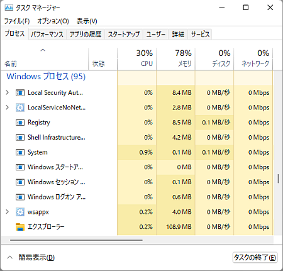Click the 4.2 MB memory value
283x271 pixels.
(182, 138)
